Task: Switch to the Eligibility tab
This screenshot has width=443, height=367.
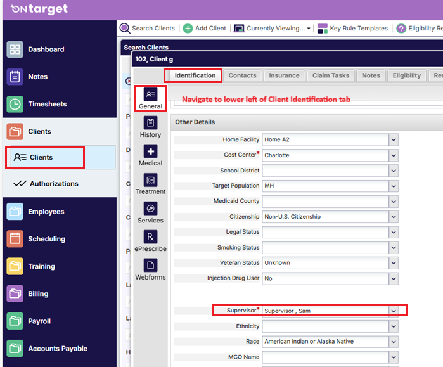Action: point(406,75)
